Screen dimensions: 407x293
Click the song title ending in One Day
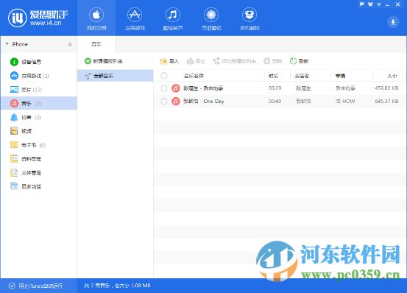[203, 101]
